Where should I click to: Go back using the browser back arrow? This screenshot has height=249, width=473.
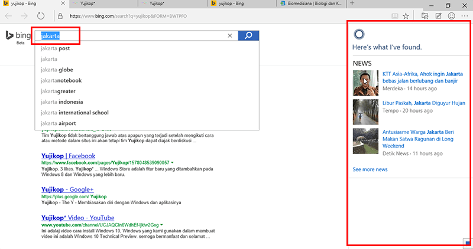(8, 16)
